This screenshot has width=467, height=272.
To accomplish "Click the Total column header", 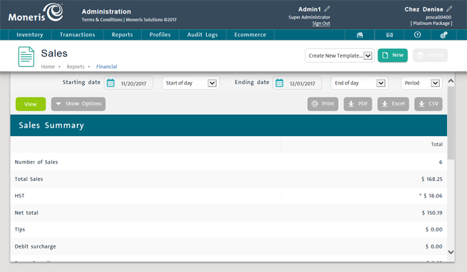I will click(436, 145).
